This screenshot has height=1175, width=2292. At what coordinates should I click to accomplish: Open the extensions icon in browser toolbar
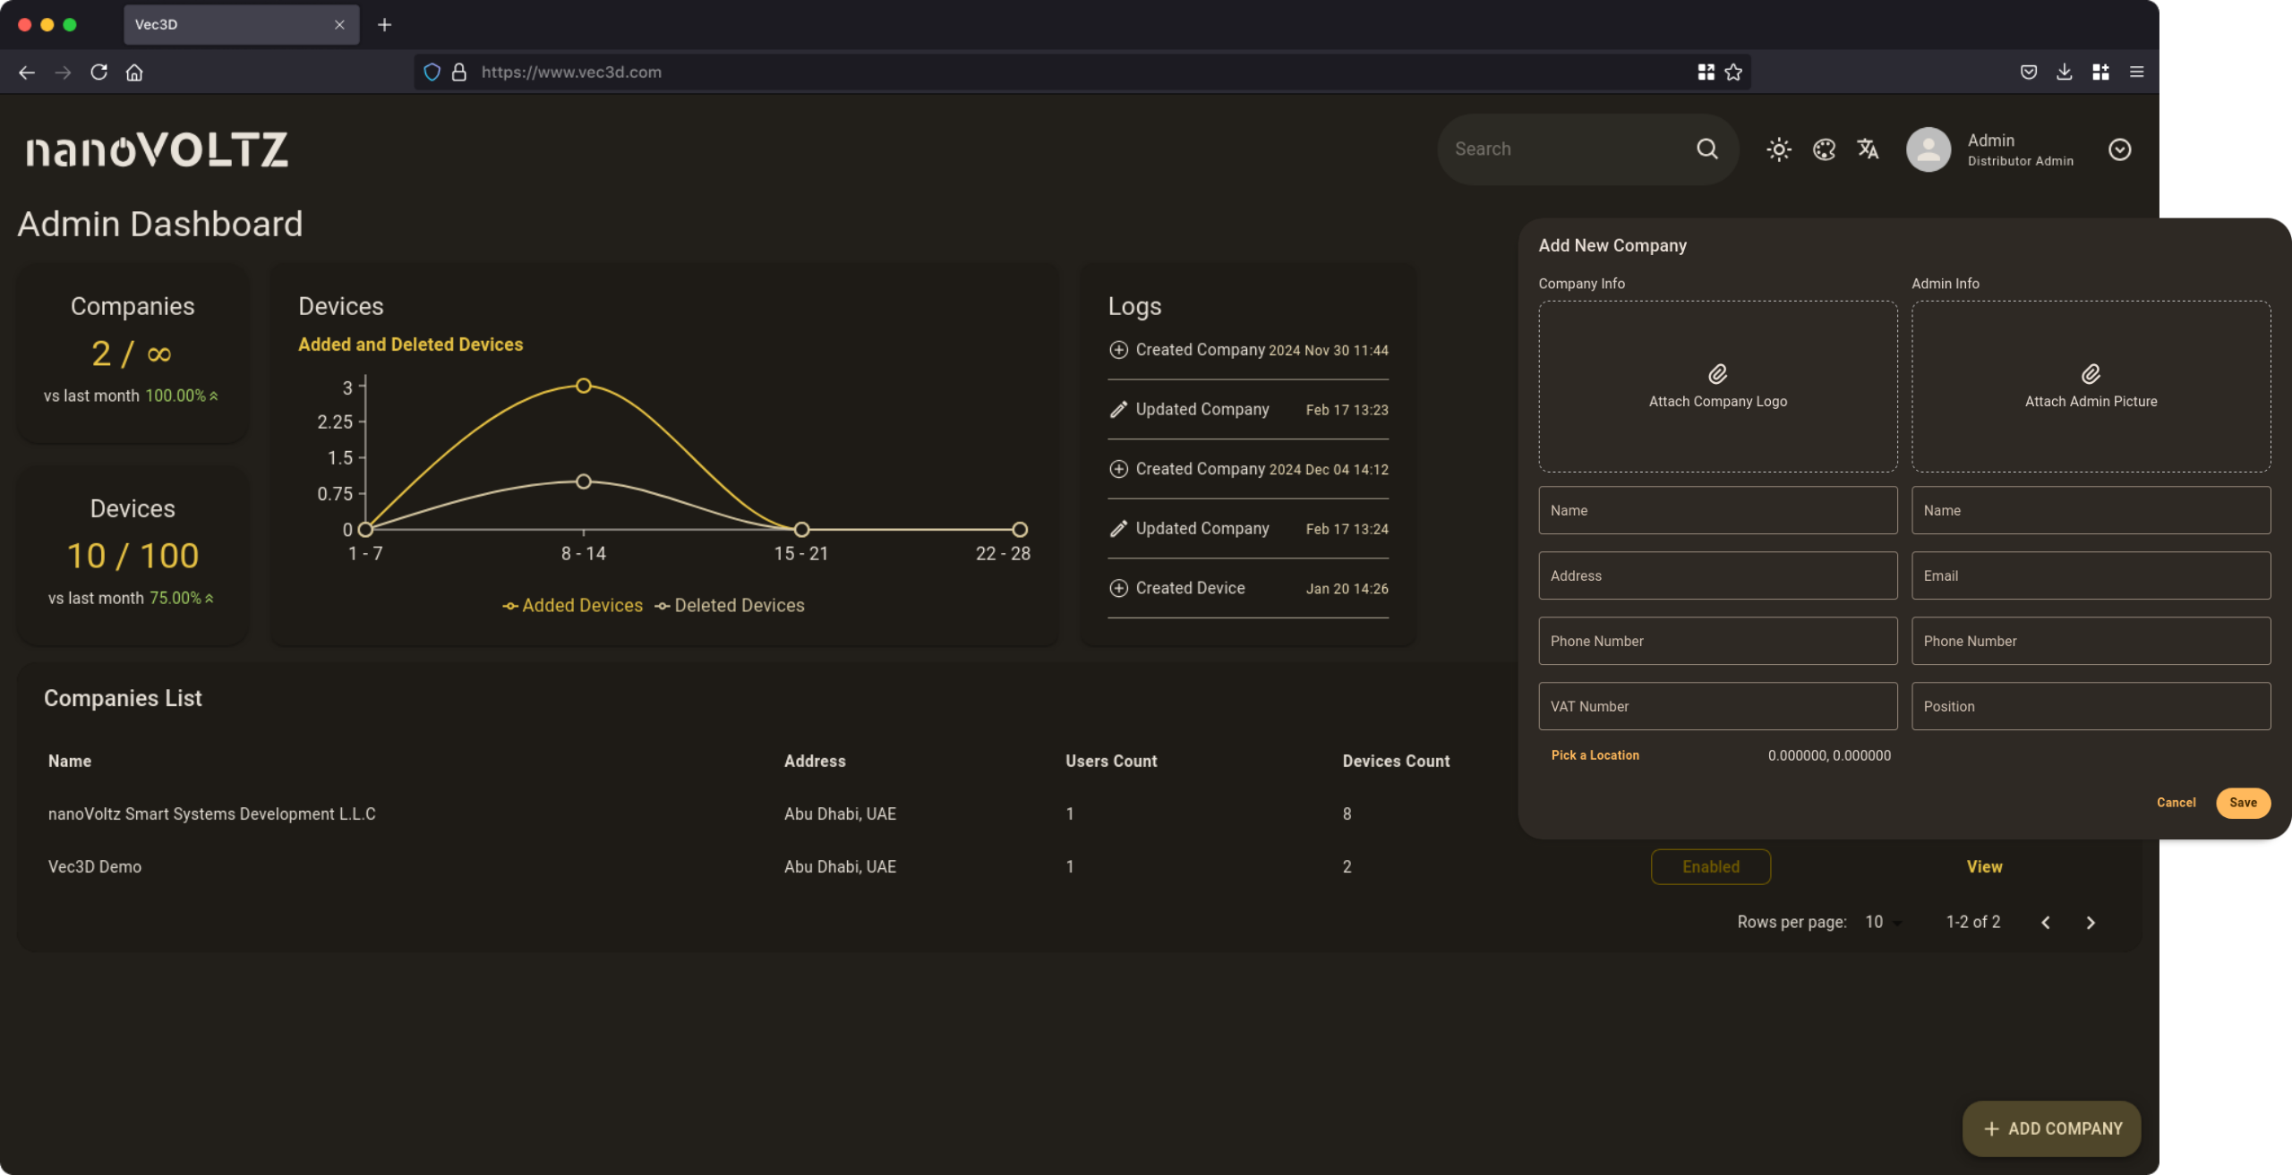coord(2100,72)
